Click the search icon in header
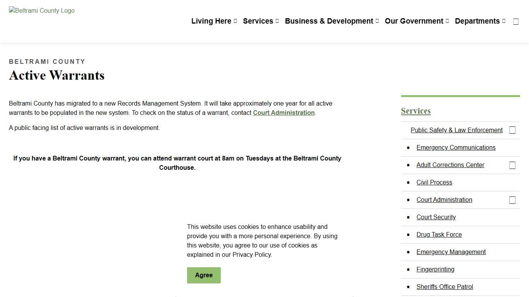 (x=515, y=22)
